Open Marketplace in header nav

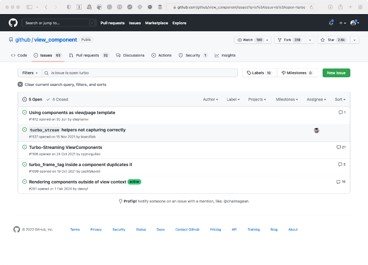coord(157,23)
